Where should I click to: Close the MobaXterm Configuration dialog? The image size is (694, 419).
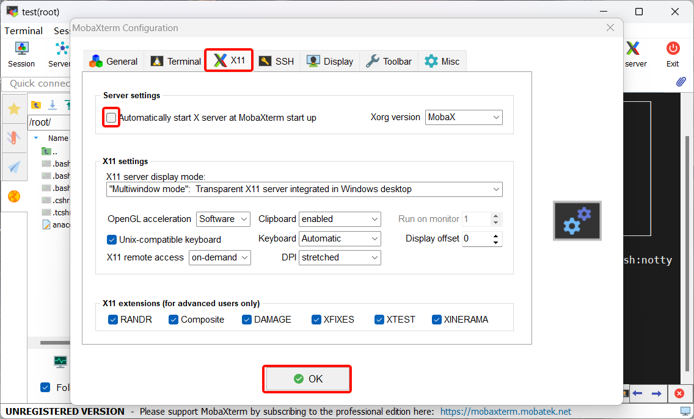coord(610,27)
